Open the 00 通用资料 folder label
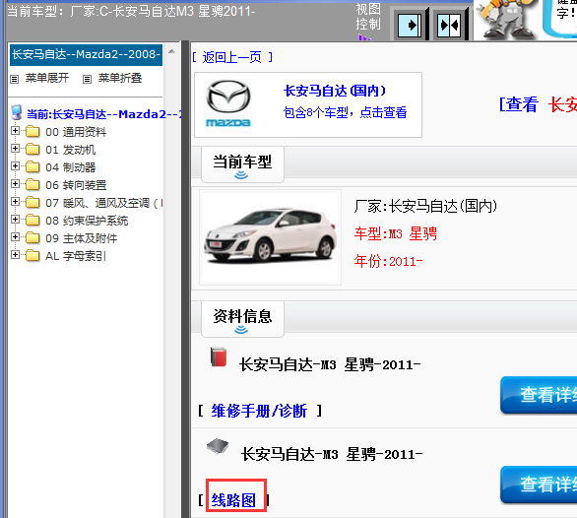The image size is (577, 518). [x=76, y=132]
